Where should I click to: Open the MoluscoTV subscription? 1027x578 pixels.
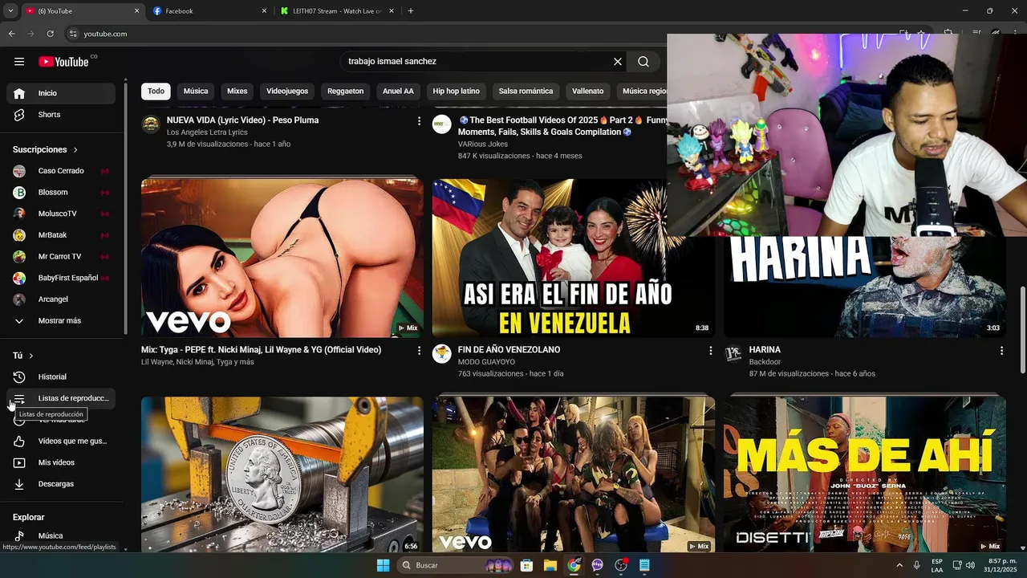point(61,214)
